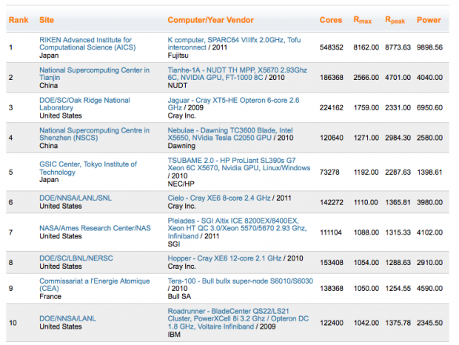Open the Tianhe-1A NUDT TH MPP link
The width and height of the screenshot is (459, 345).
pos(238,74)
